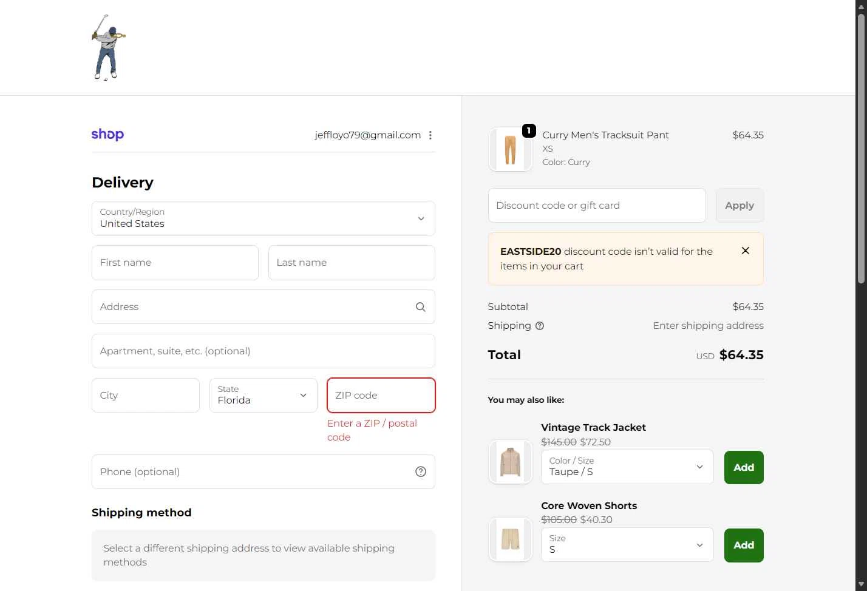This screenshot has width=867, height=591.
Task: Click the Phone (optional) field
Action: click(263, 472)
